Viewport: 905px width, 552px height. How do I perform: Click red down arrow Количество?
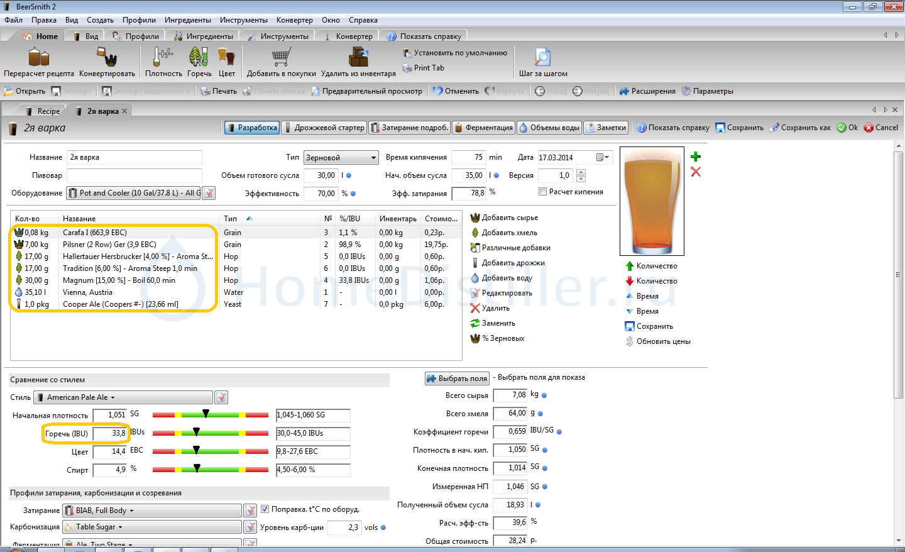click(x=651, y=281)
